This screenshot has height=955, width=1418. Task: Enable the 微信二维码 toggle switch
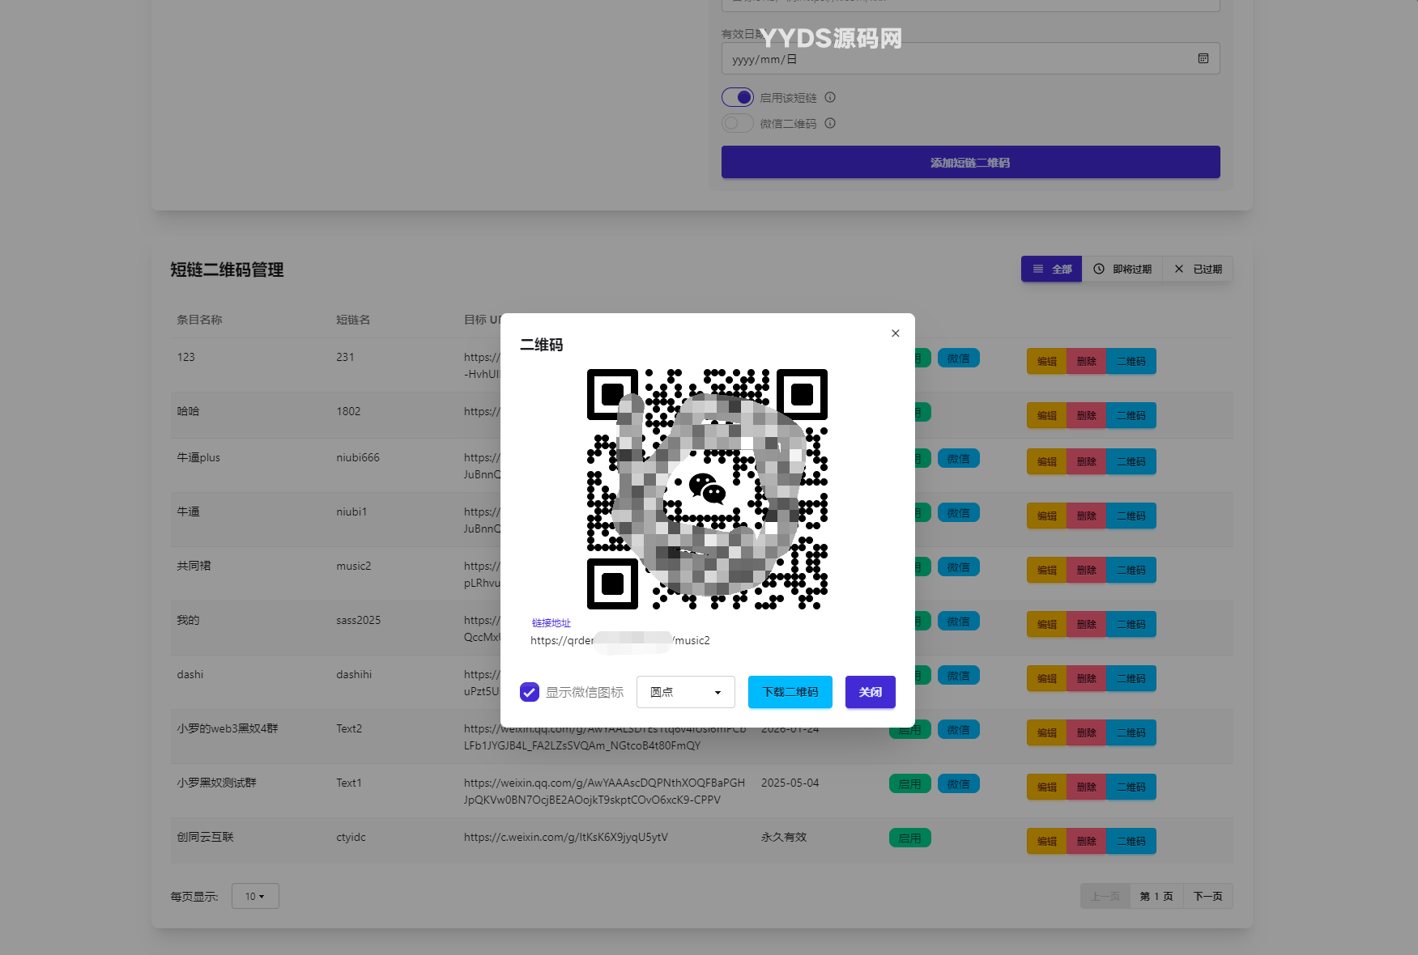coord(738,123)
